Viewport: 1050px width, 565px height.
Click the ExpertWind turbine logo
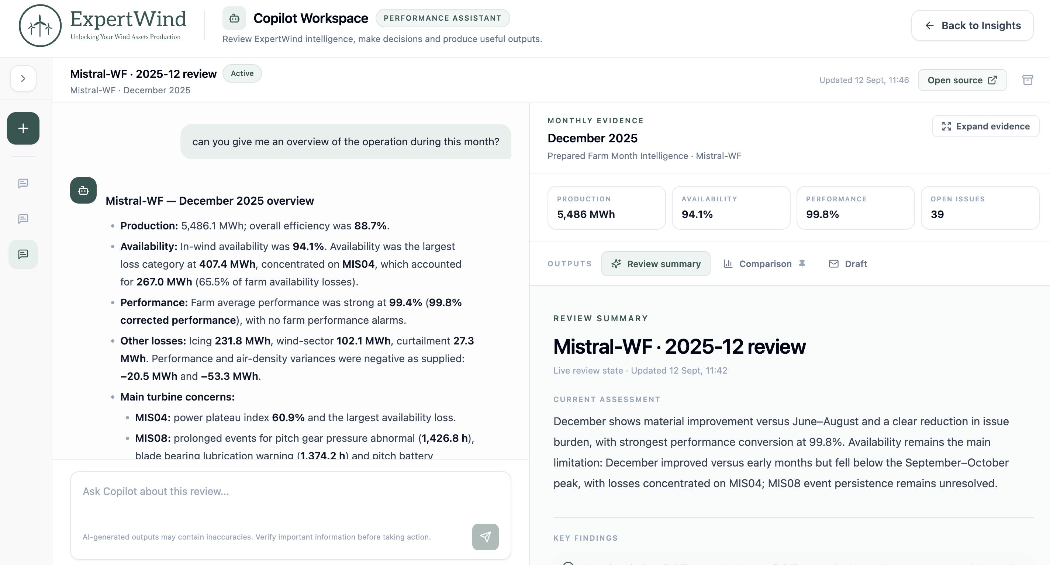40,26
